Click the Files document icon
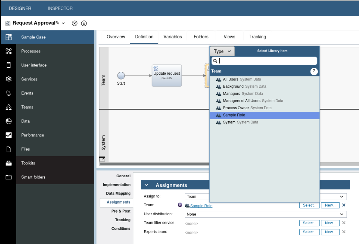359x244 pixels. pos(8,149)
